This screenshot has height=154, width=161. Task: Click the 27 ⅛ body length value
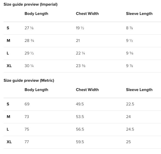click(x=29, y=28)
